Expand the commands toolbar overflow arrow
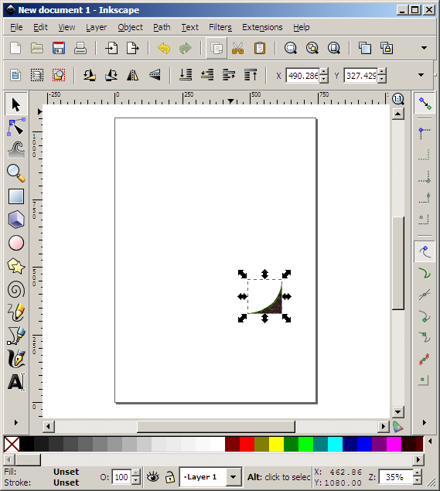 point(424,48)
